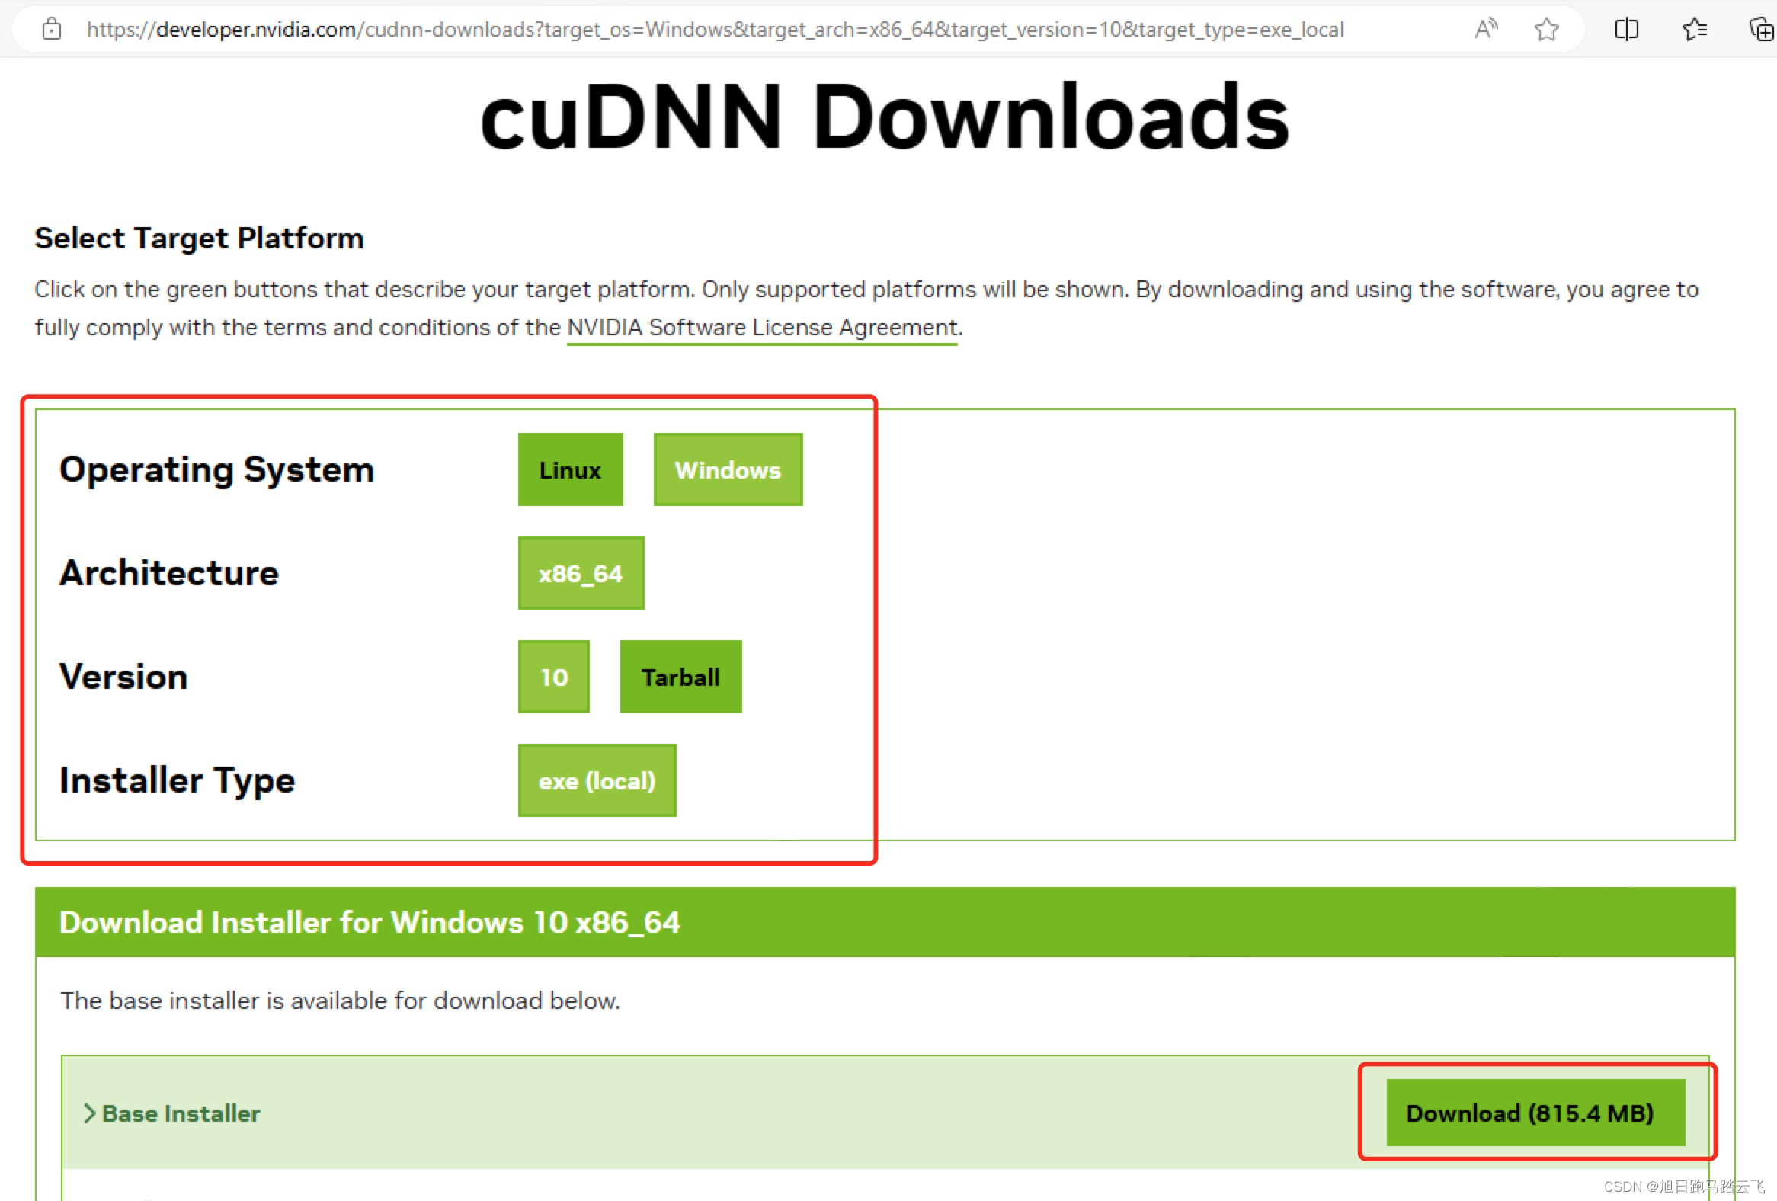1777x1201 pixels.
Task: Open the Favorites list icon
Action: point(1694,29)
